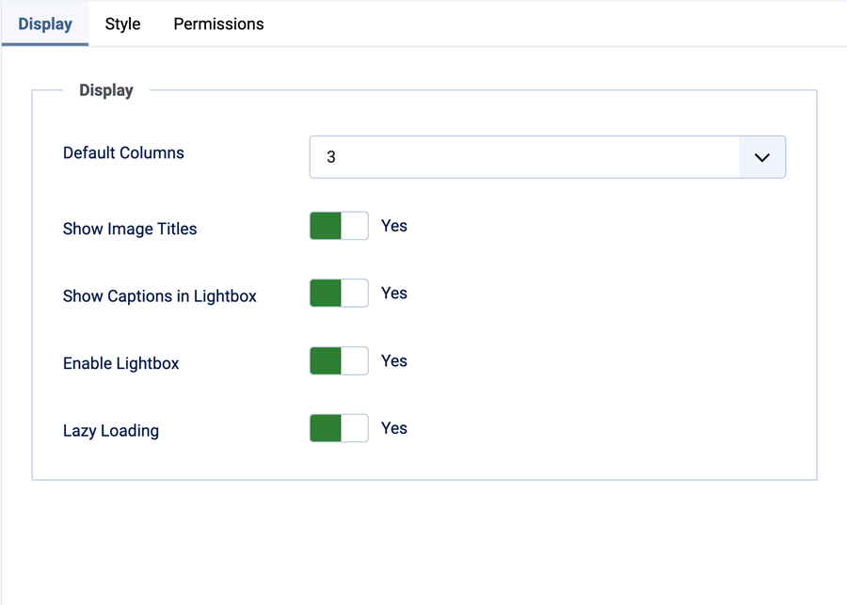This screenshot has height=605, width=847.
Task: Switch to the Style tab
Action: (121, 24)
